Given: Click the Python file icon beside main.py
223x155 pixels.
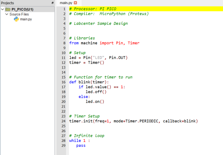Looking at the screenshot, I should point(16,19).
